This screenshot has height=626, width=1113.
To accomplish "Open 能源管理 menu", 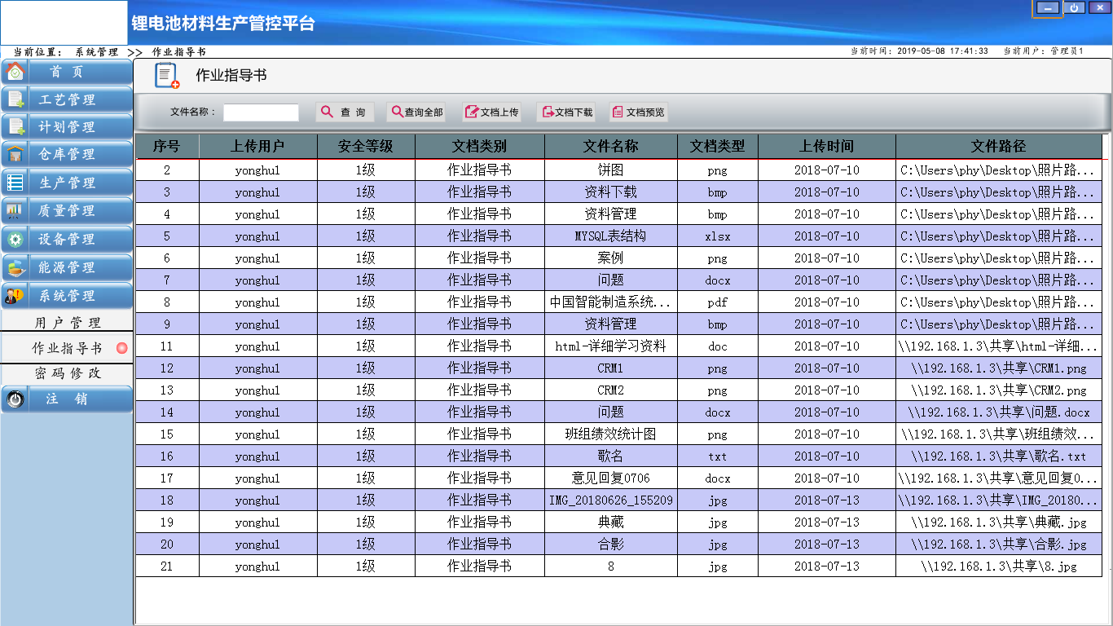I will coord(67,267).
